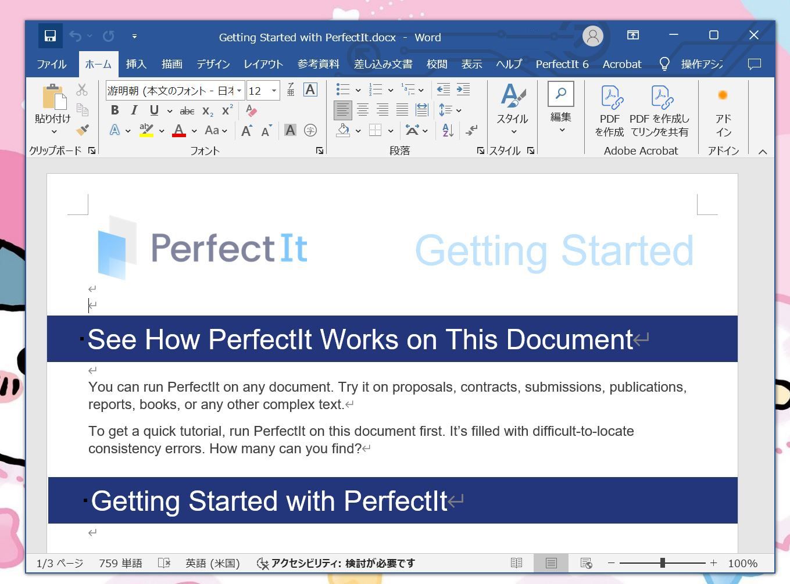Click Create PDF and share link icon
Viewport: 790px width, 584px height.
(660, 110)
